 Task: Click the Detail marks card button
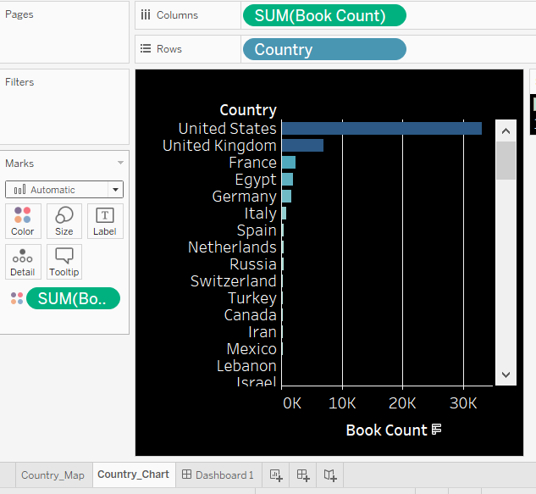(x=23, y=262)
